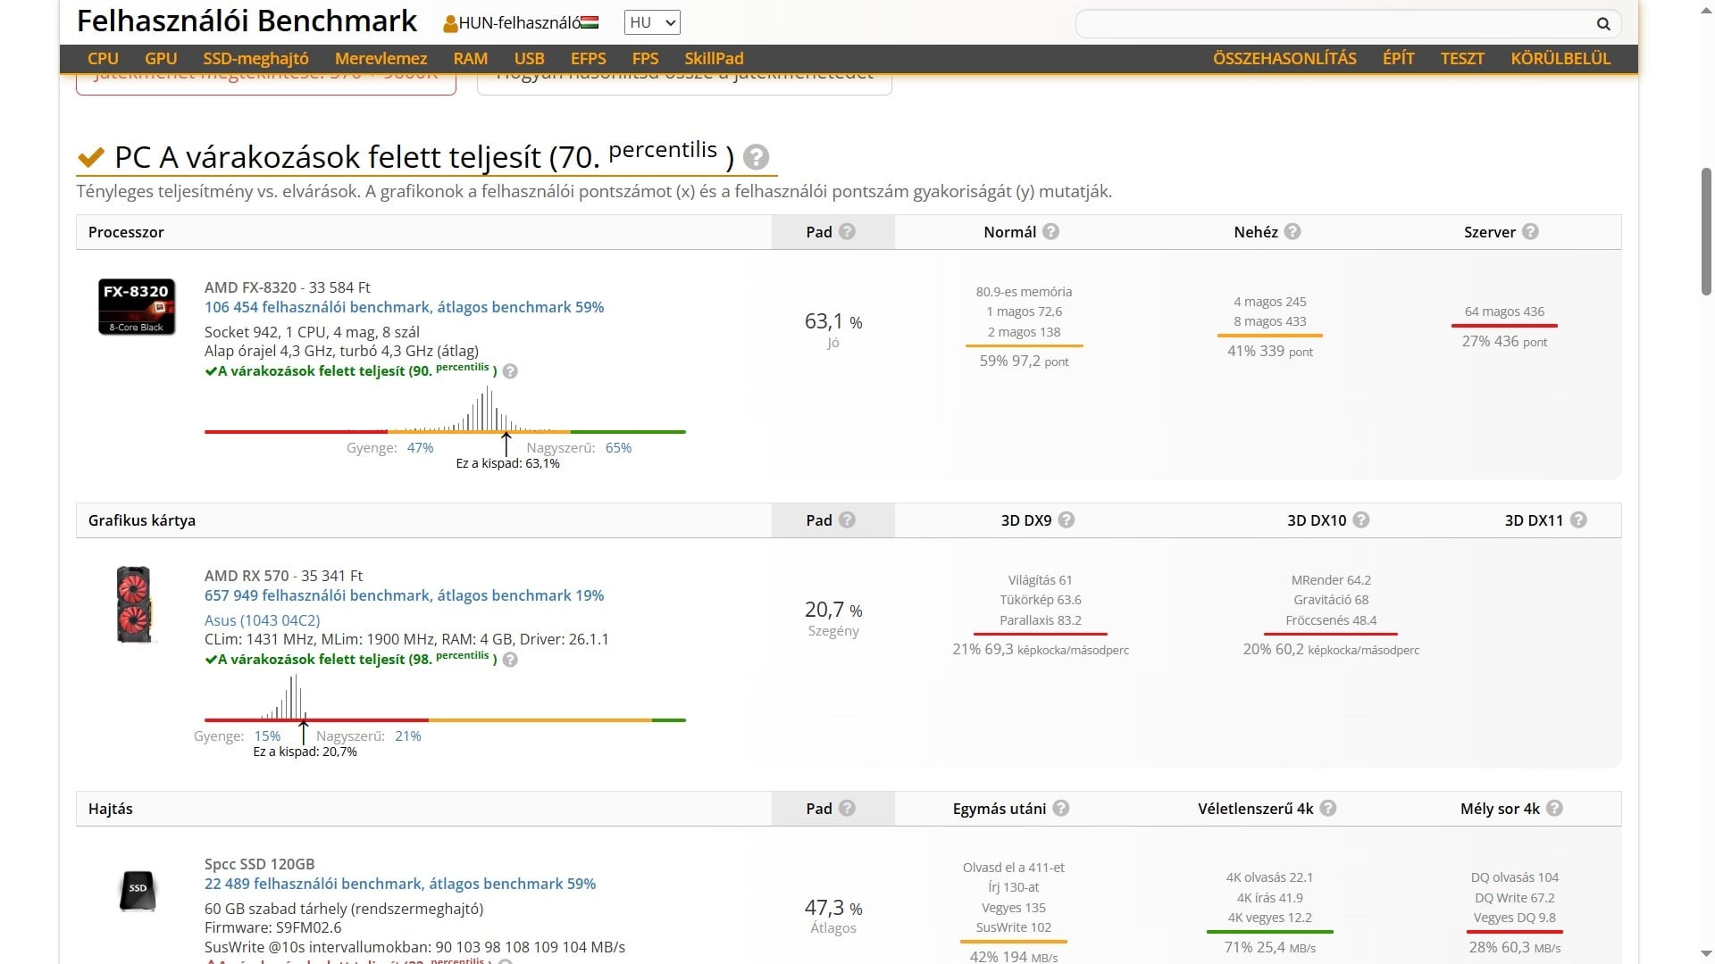Click help icon next to Véletlenszerű 4k
Viewport: 1715px width, 964px height.
tap(1328, 809)
